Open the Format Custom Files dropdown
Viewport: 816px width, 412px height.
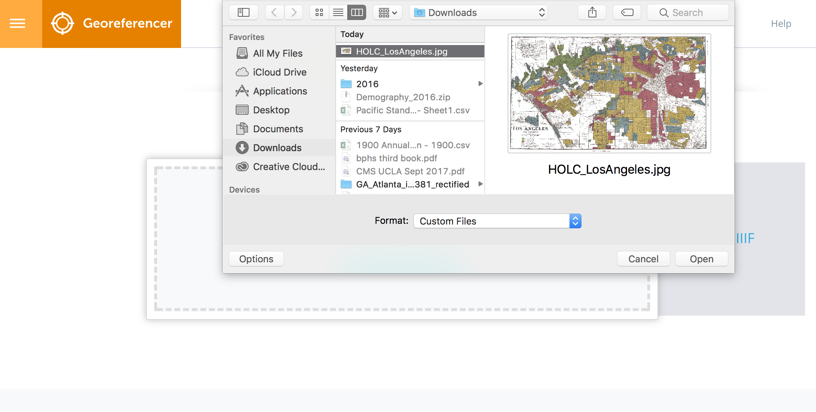point(497,221)
